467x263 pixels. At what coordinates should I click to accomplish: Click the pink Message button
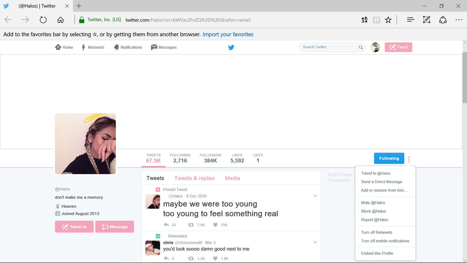click(115, 227)
